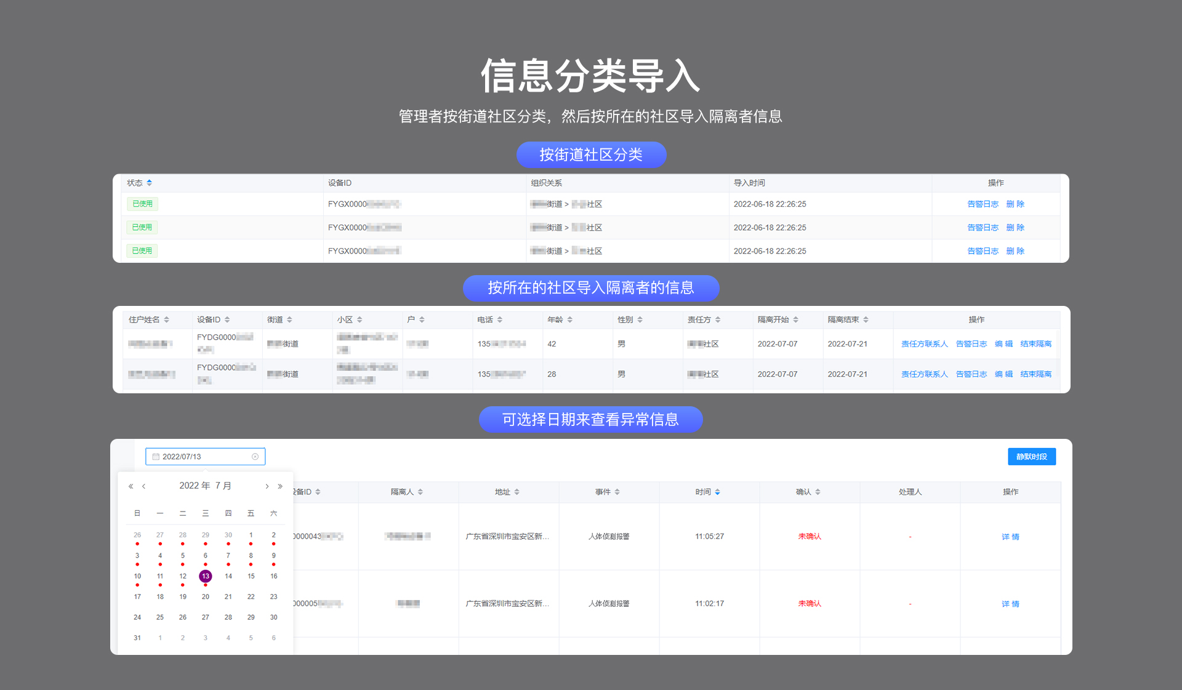The height and width of the screenshot is (690, 1182).
Task: Click the 按街道社区分类 pill label
Action: (x=591, y=154)
